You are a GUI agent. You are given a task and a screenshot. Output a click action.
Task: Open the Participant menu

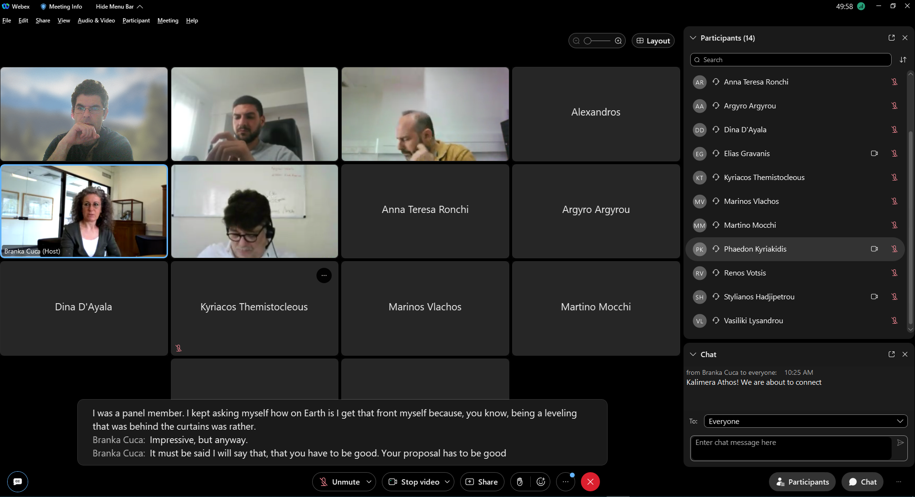click(136, 21)
